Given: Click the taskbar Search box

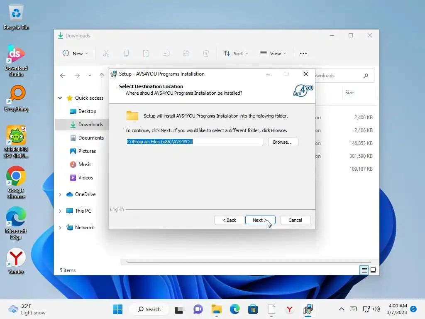Looking at the screenshot, I should coord(149,309).
